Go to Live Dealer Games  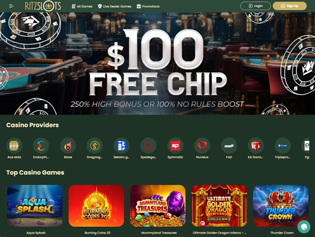coord(114,6)
